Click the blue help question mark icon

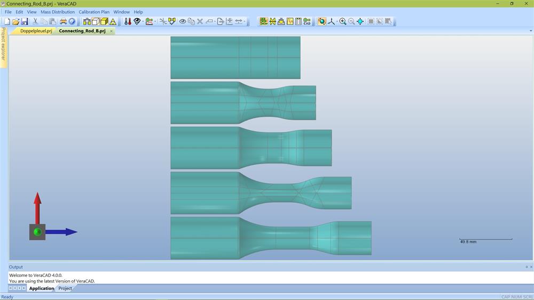(72, 21)
